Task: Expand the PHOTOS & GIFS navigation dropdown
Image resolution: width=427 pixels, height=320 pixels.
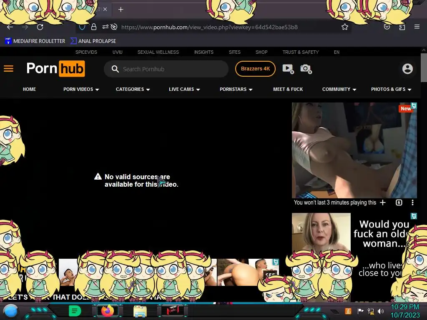Action: pos(391,89)
